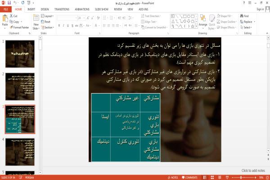
Task: Select slide 1 thumbnail
Action: click(x=20, y=54)
